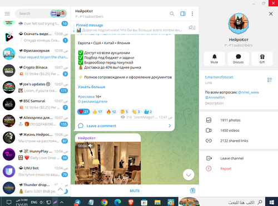Toggle the thinking face reaction showing 5

124,112
